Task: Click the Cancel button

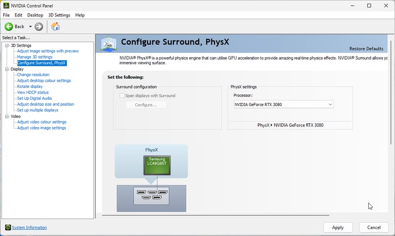Action: [374, 227]
